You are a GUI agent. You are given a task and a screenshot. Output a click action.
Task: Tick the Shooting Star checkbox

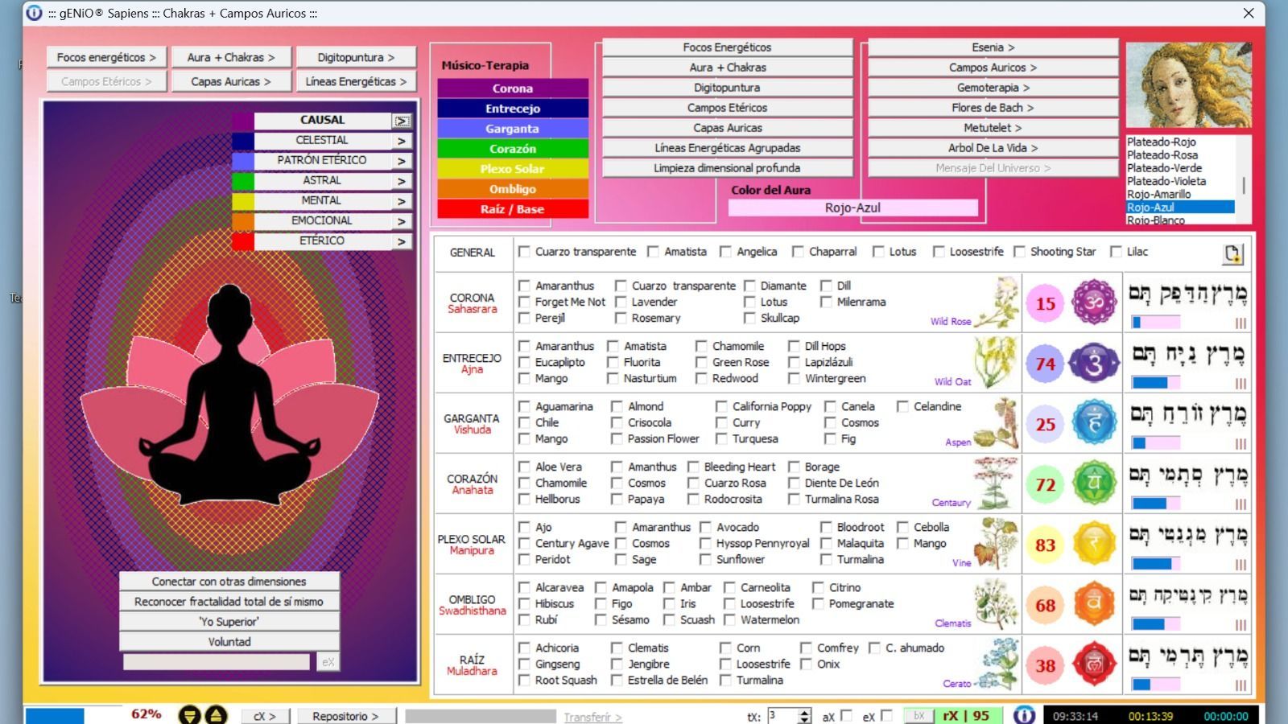point(1020,252)
